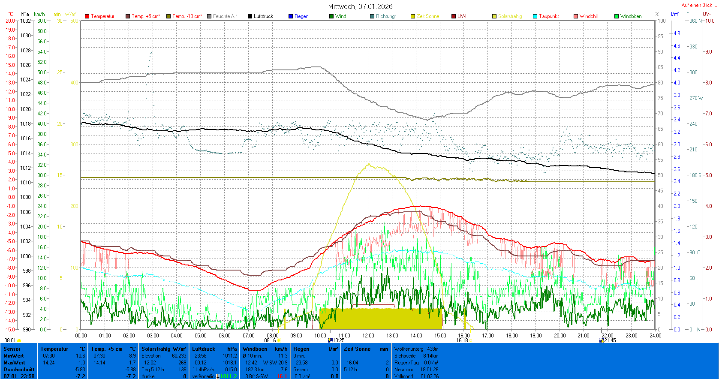Click the blue Regen legend square
Screen dimensions: 719x379
(x=291, y=16)
